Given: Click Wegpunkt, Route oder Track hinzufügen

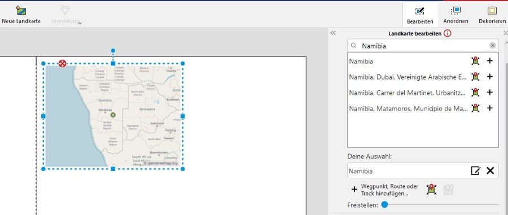Looking at the screenshot, I should tap(385, 190).
